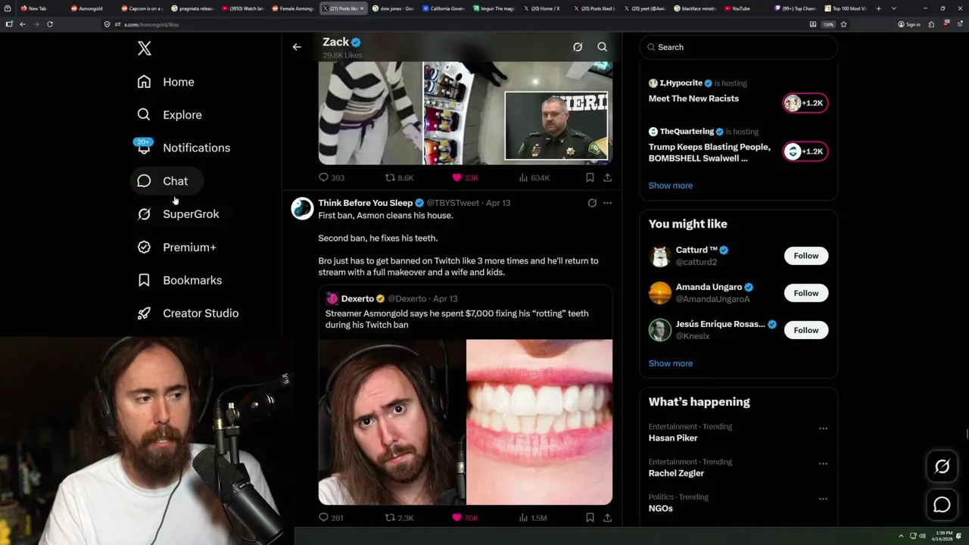Open options for Hasan Piker trend
This screenshot has height=545, width=969.
pyautogui.click(x=823, y=428)
